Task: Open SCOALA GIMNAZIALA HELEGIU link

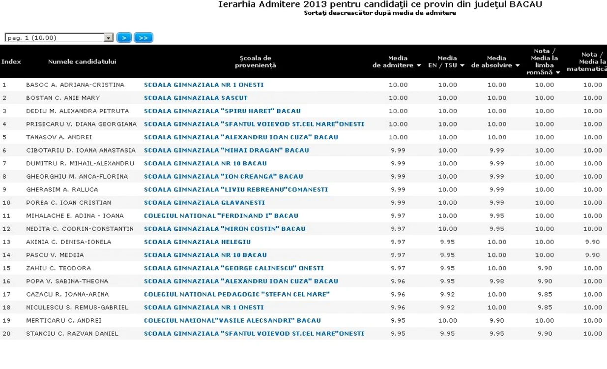Action: [197, 242]
